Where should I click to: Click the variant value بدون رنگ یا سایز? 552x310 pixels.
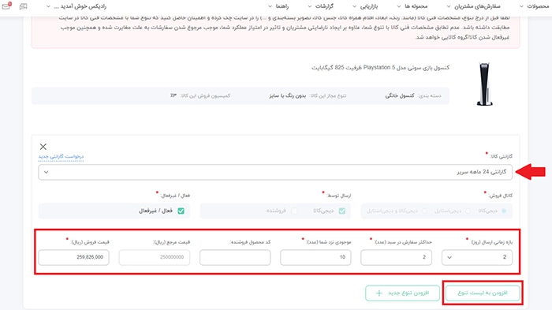click(288, 95)
